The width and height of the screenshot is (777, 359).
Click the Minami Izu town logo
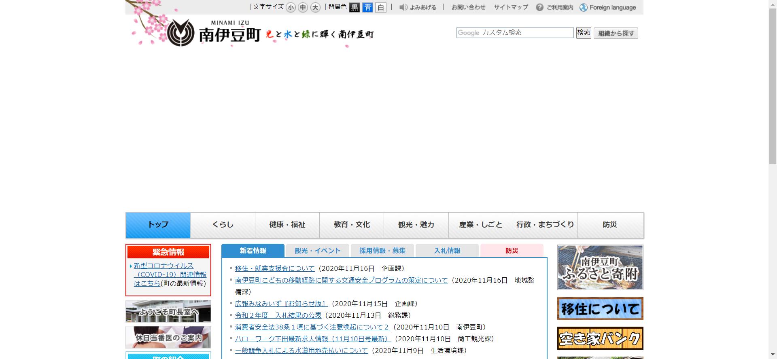tap(214, 33)
